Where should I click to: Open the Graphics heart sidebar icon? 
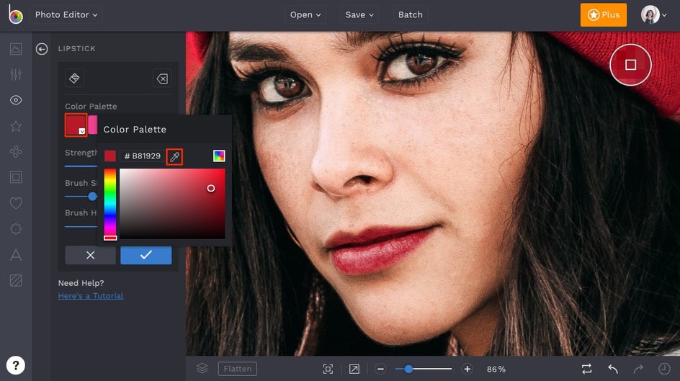16,203
